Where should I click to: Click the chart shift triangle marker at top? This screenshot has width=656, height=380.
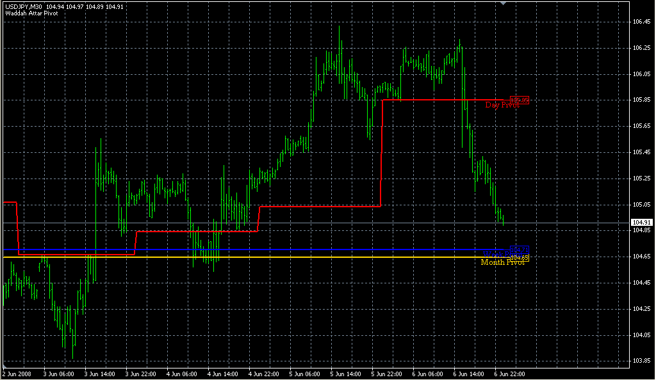point(504,3)
